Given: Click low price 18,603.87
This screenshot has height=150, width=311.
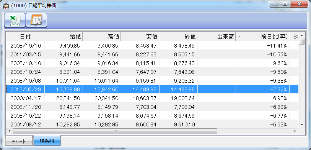Looking at the screenshot, I should coord(144,98).
